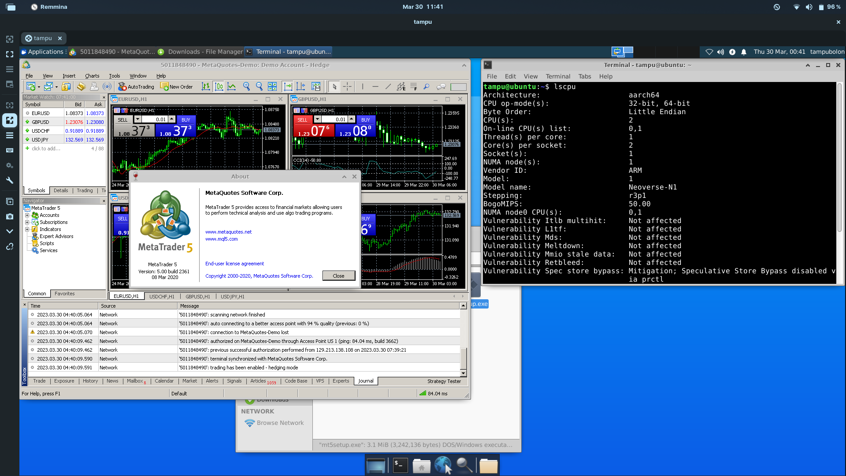Viewport: 846px width, 476px height.
Task: Open the Signals radio-wave toolbar icon
Action: 107,87
